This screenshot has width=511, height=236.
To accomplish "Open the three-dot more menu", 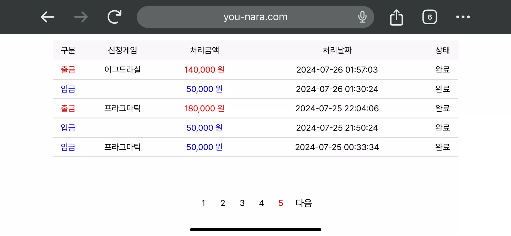I will point(463,17).
